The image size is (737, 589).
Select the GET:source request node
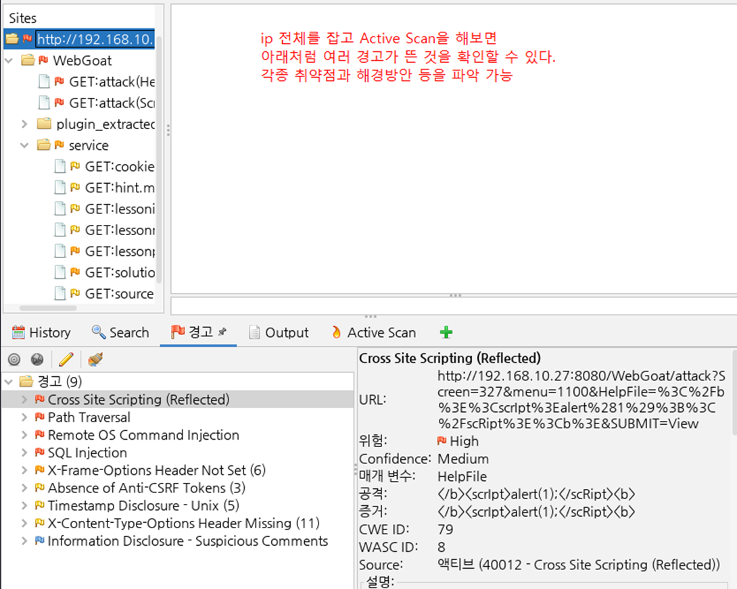[119, 294]
